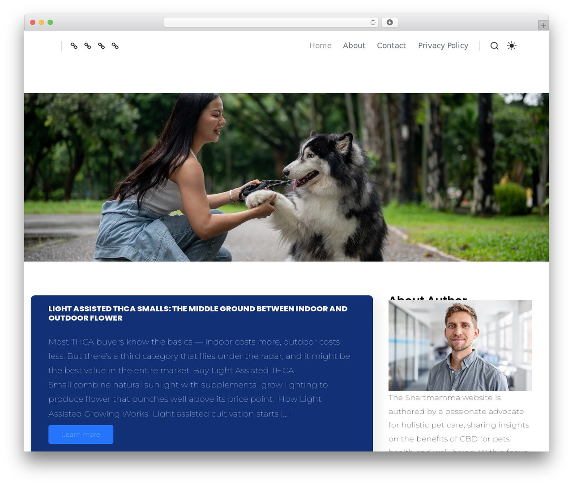Open a new tab with the plus button
The width and height of the screenshot is (573, 486).
[x=543, y=26]
